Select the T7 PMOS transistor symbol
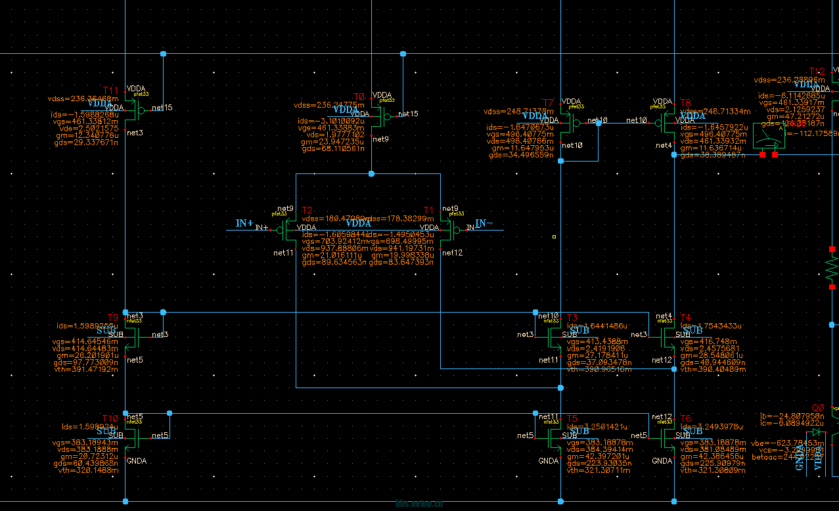 (x=570, y=122)
